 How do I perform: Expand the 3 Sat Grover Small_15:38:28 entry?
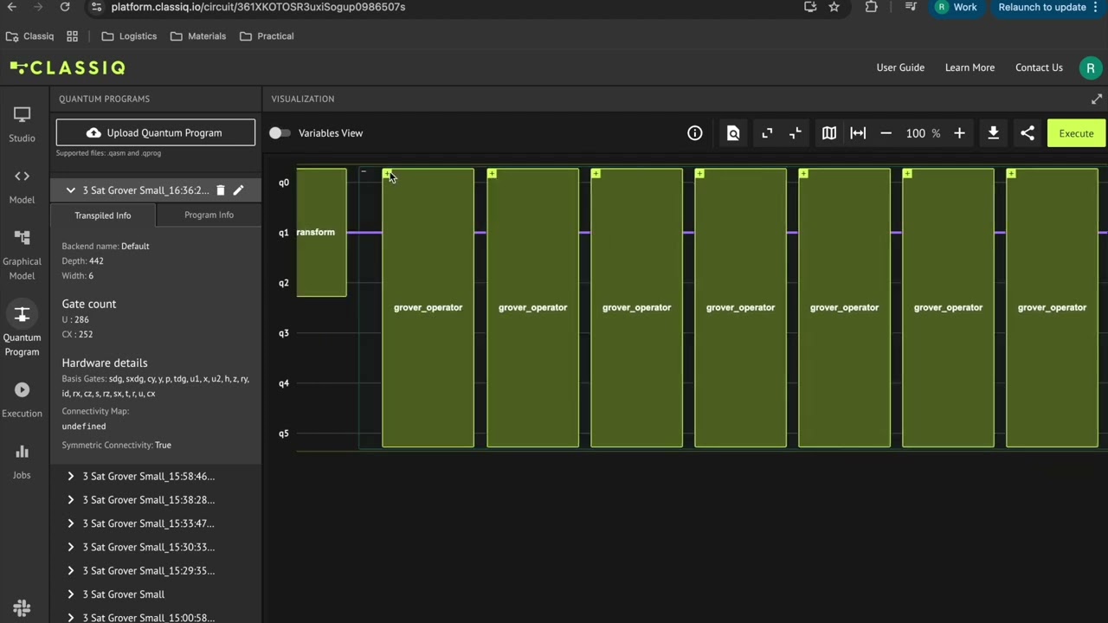(x=71, y=500)
